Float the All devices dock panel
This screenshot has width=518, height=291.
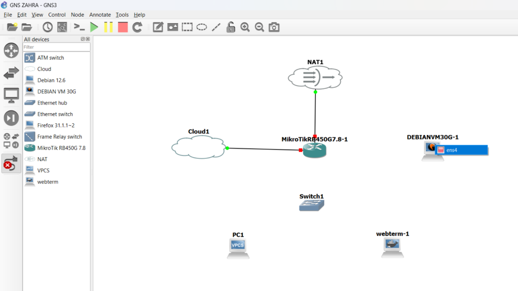click(x=83, y=39)
